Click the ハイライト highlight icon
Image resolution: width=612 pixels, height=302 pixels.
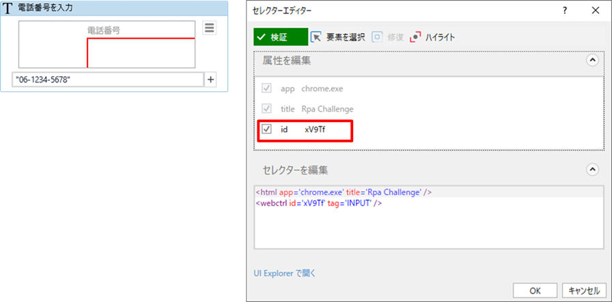[415, 37]
